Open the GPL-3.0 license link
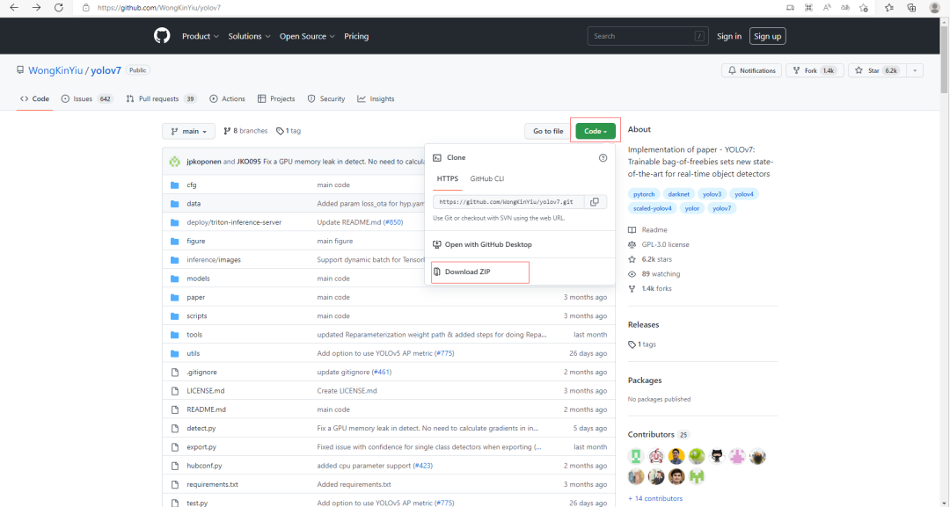 click(665, 245)
